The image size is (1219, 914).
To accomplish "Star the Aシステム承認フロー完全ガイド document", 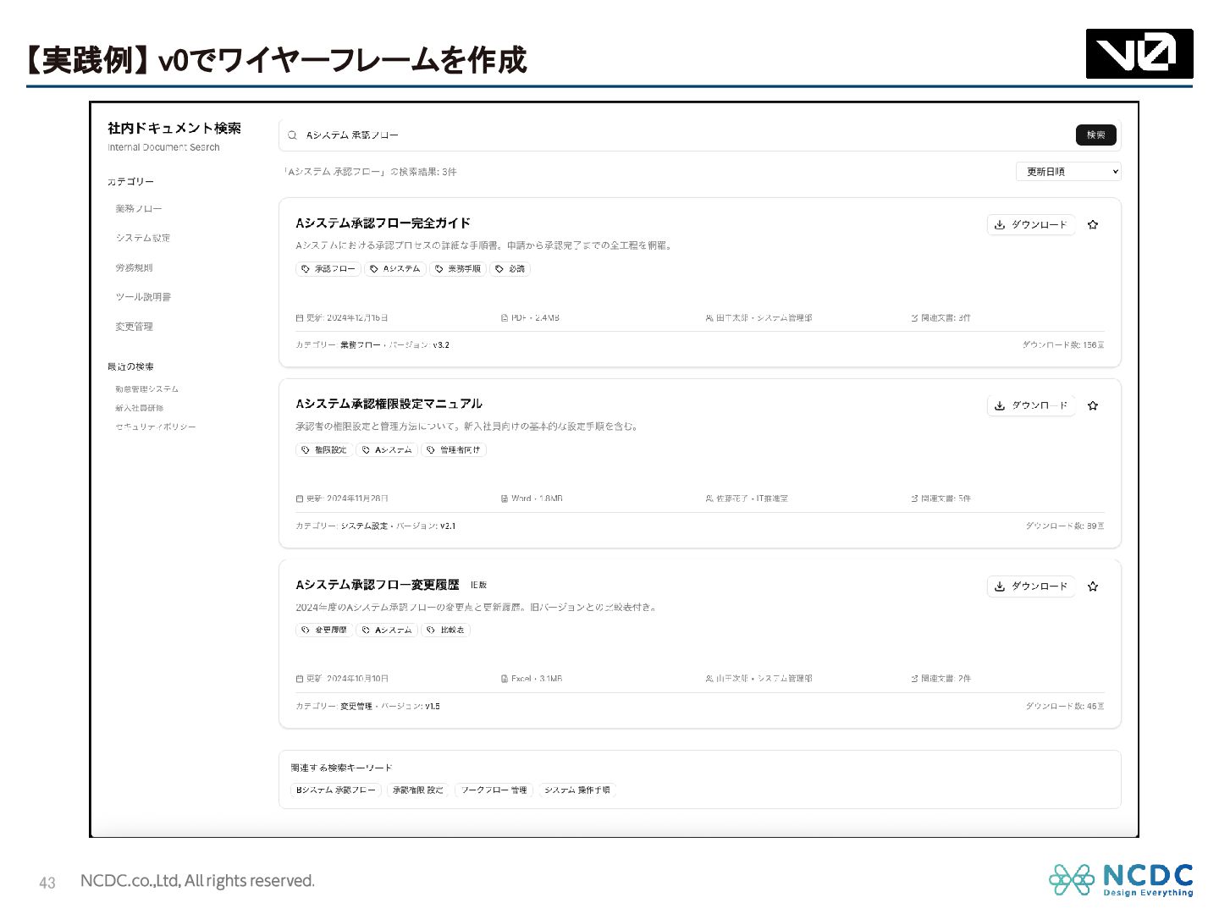I will [1093, 225].
